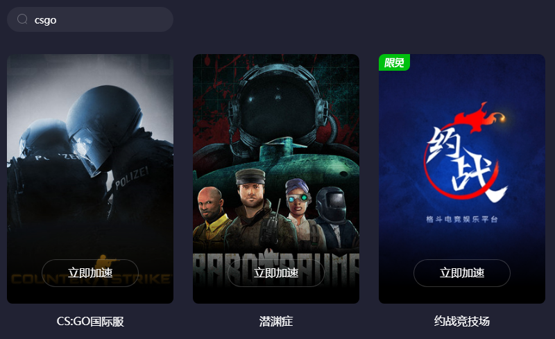Screen dimensions: 555x339
Task: Open the 潜渊症 title link
Action: click(276, 321)
